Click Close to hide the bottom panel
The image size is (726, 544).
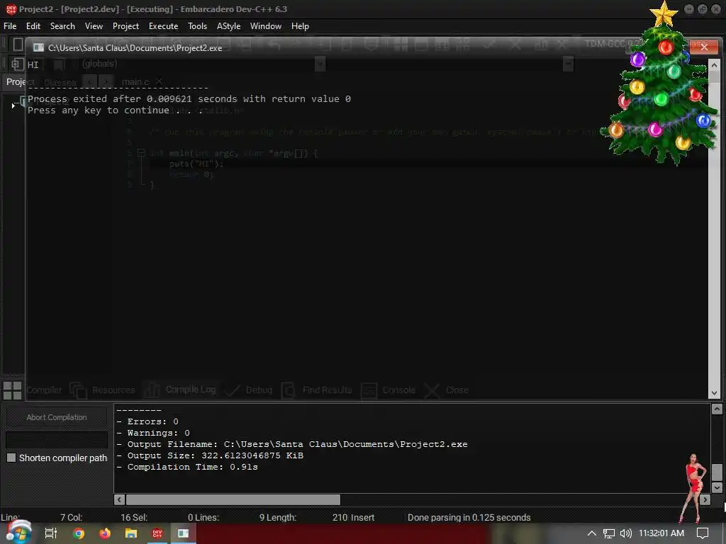point(447,390)
